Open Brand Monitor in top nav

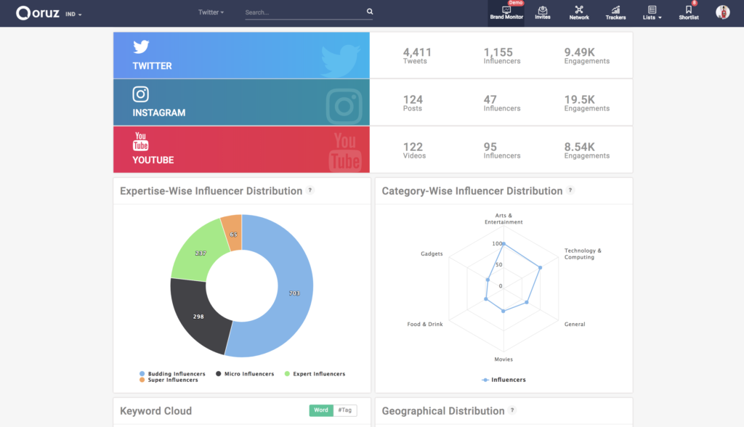click(506, 13)
